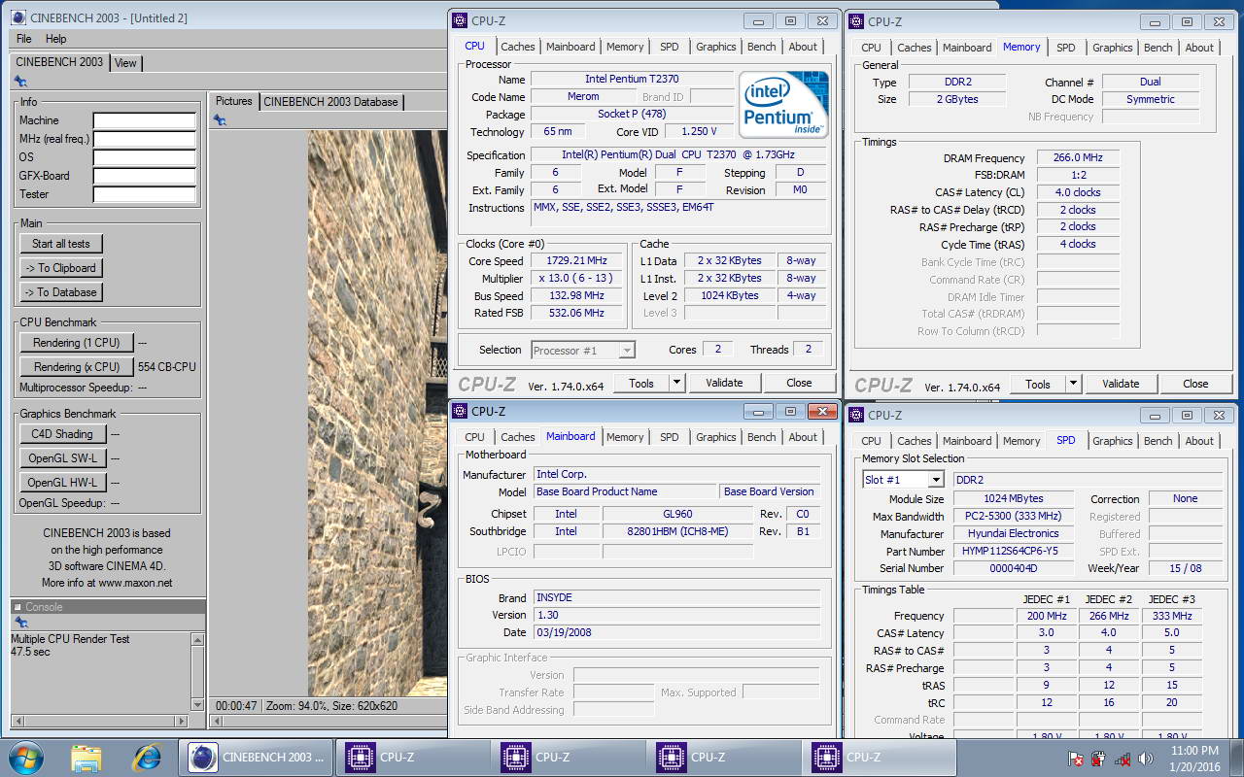Screen dimensions: 1244x777
Task: Click the Intel Pentium inside logo
Action: tap(783, 103)
